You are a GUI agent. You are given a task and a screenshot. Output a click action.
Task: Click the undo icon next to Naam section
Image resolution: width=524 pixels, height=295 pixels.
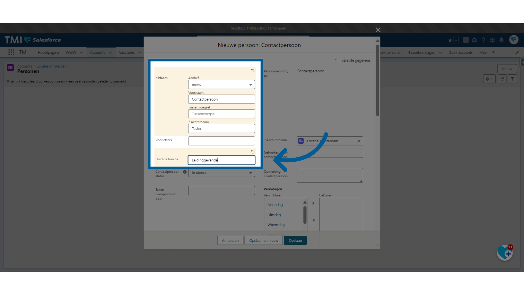253,70
